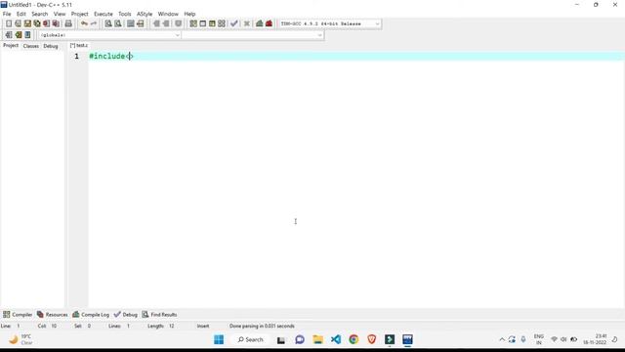This screenshot has width=625, height=352.
Task: Click line number 1 in the gutter
Action: pos(76,57)
